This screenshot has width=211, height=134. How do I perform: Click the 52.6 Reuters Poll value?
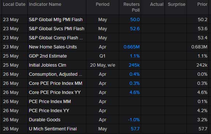(135, 29)
